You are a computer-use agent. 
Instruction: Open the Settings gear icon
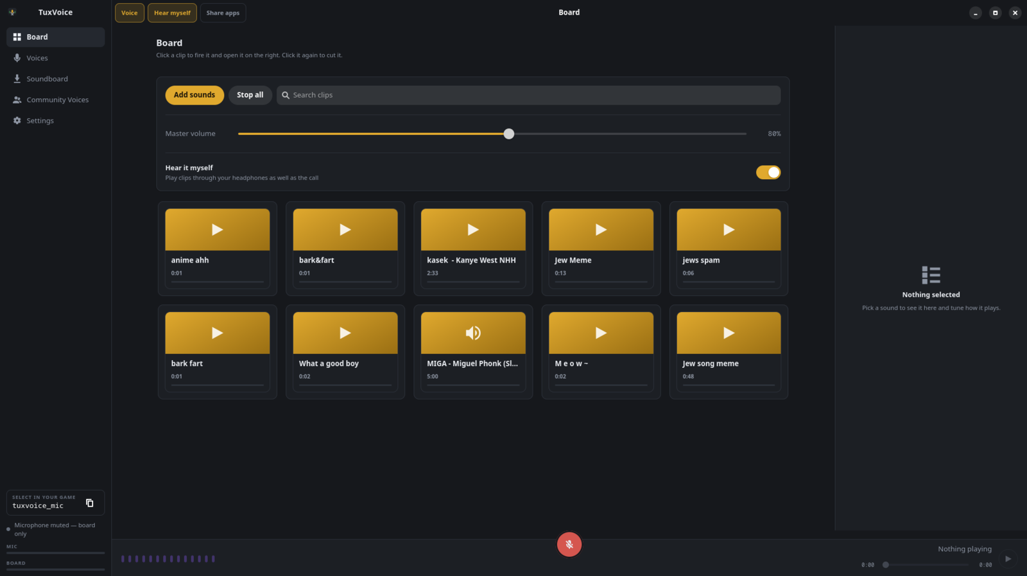click(x=17, y=121)
